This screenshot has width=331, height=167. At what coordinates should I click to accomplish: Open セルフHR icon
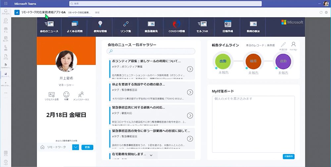(x=202, y=24)
